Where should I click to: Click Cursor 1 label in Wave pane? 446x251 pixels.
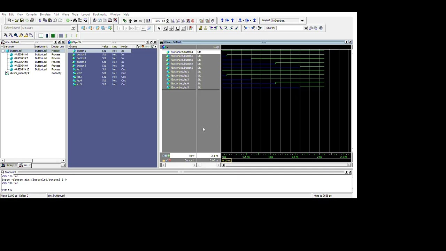tap(190, 160)
